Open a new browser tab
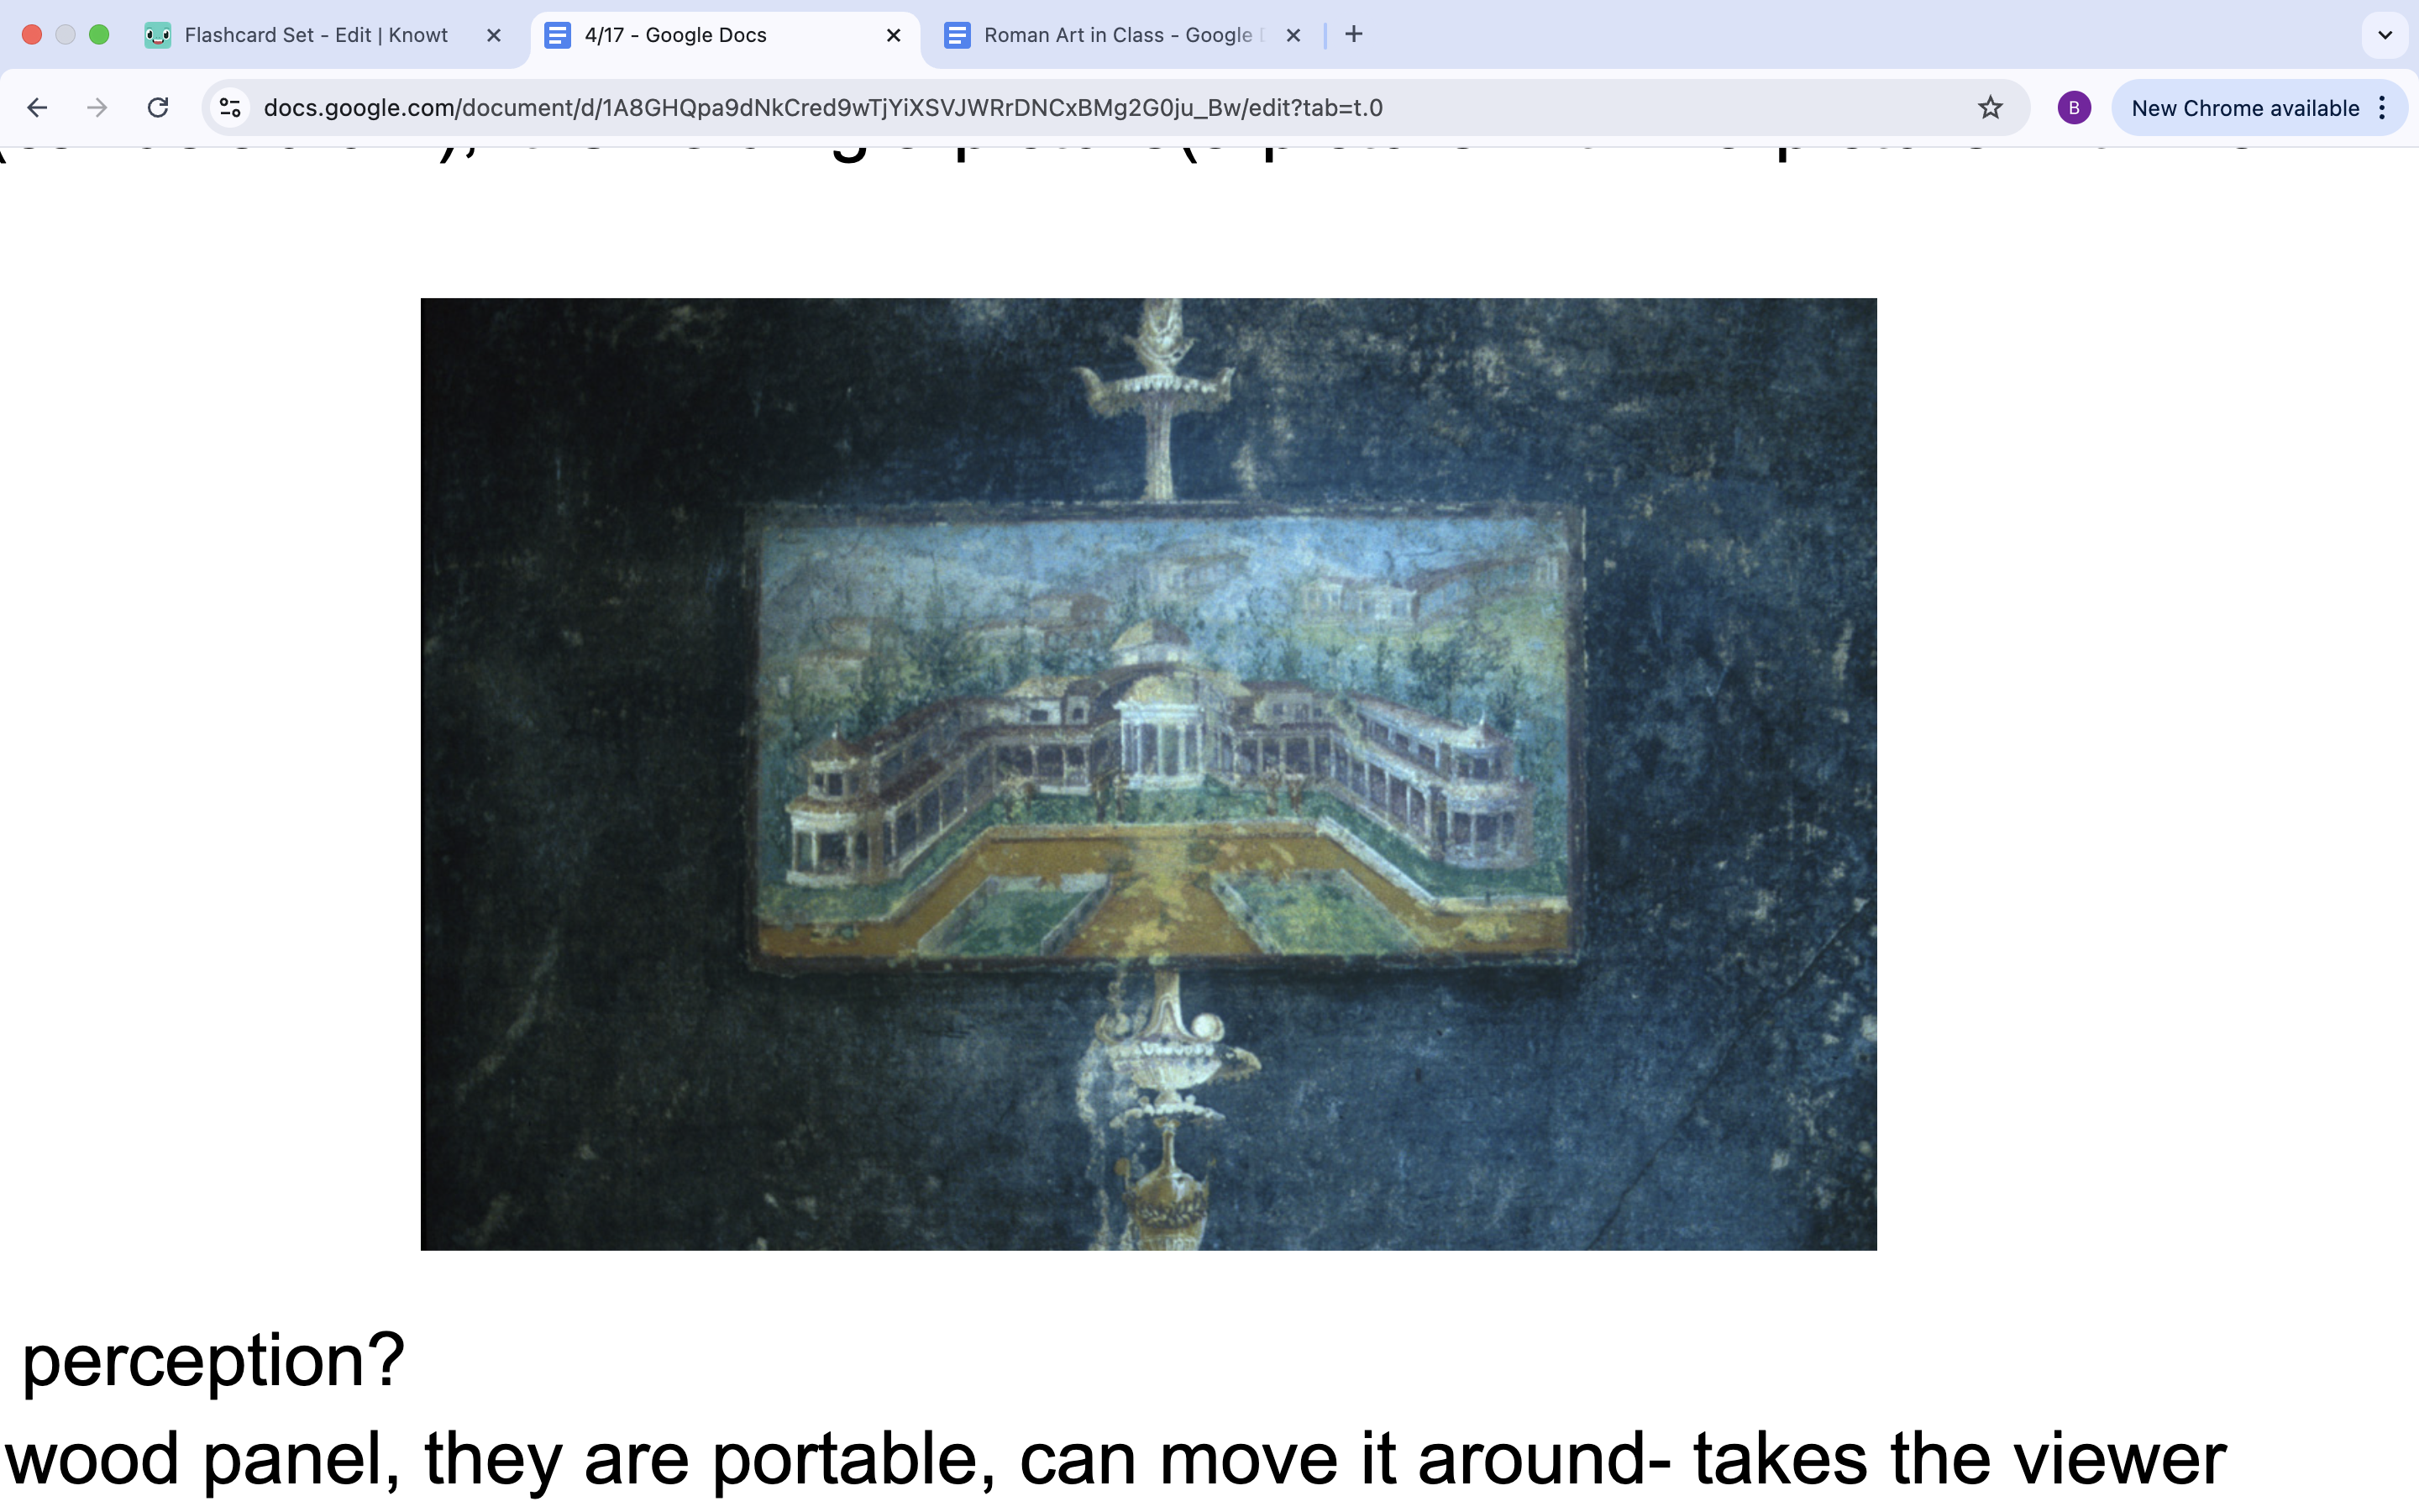This screenshot has width=2419, height=1512. [1353, 35]
